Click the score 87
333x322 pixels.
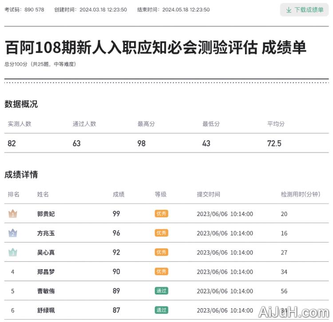116,310
